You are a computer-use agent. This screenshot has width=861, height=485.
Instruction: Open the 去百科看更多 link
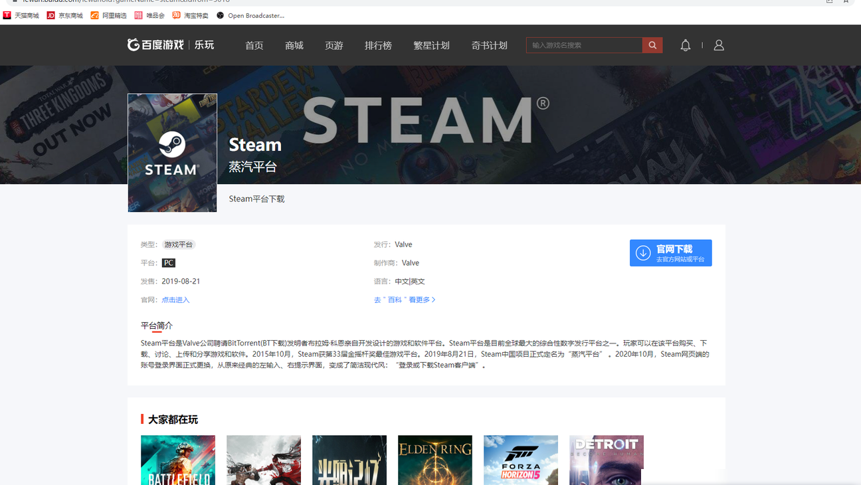[x=405, y=300]
